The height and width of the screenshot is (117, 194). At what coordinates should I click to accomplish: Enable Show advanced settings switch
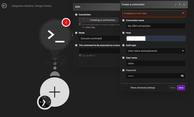[126, 87]
